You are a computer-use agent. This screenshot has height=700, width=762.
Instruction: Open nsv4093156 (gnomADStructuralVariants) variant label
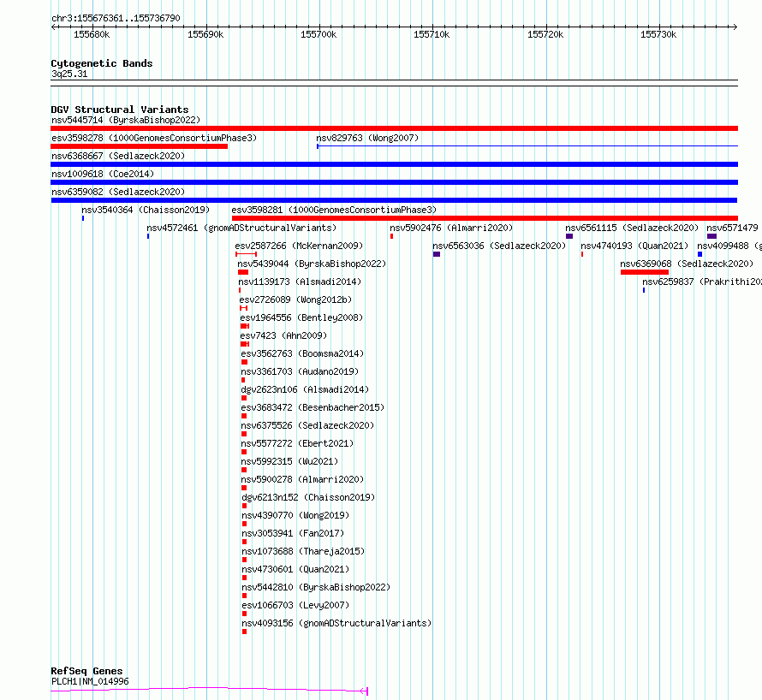pos(336,623)
